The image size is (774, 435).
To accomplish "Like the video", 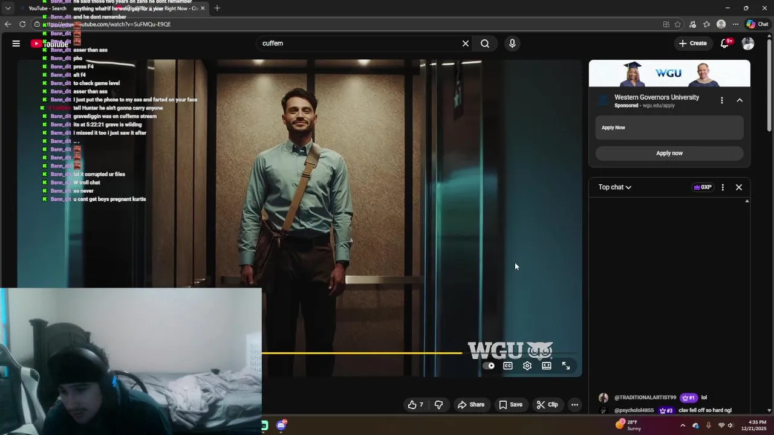I will pos(415,405).
